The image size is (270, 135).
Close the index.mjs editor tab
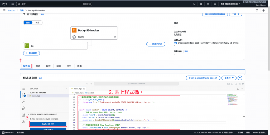[84, 89]
